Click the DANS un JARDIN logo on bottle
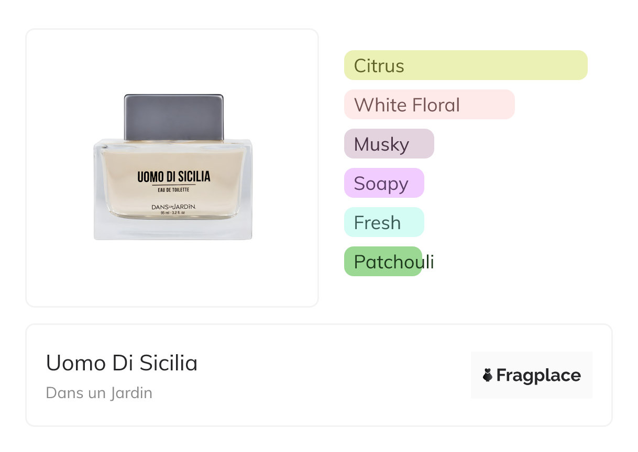 pyautogui.click(x=173, y=207)
